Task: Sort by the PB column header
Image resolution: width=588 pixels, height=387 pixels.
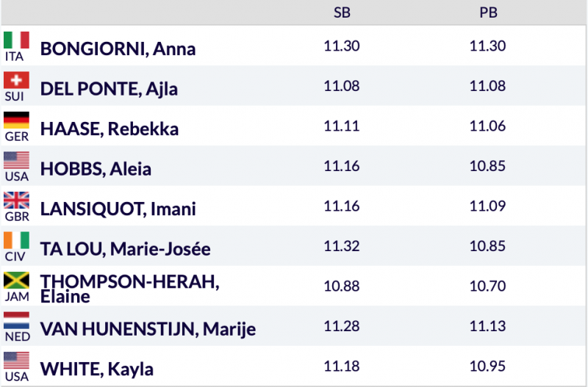Action: [487, 12]
